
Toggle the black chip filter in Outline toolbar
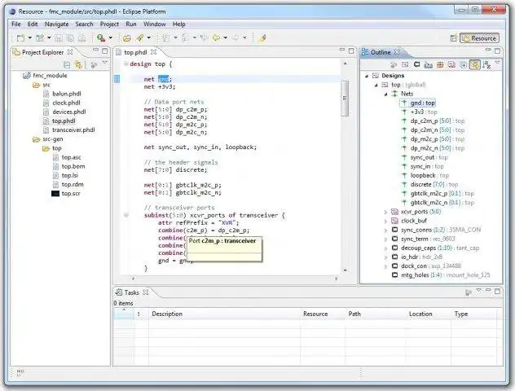tap(416, 64)
